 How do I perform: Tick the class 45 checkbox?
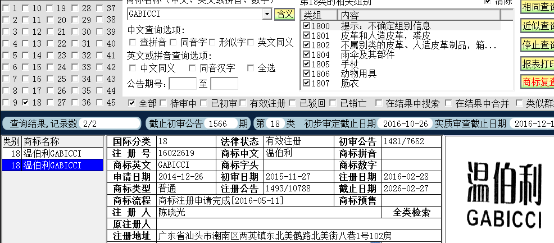pyautogui.click(x=99, y=103)
